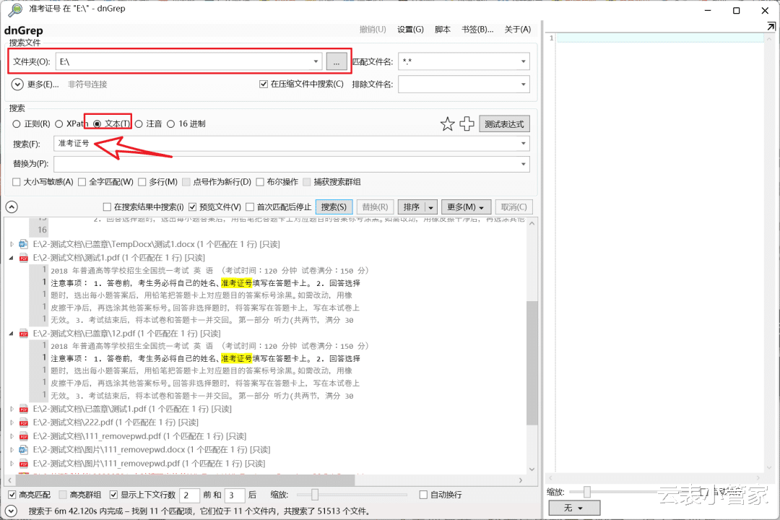Click the 测试表达式 button

504,124
